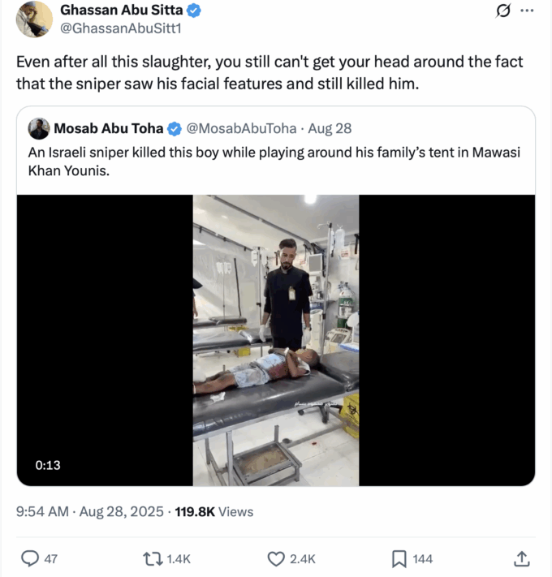Screen dimensions: 552x577
Task: Click the reply speech bubble icon
Action: click(30, 558)
